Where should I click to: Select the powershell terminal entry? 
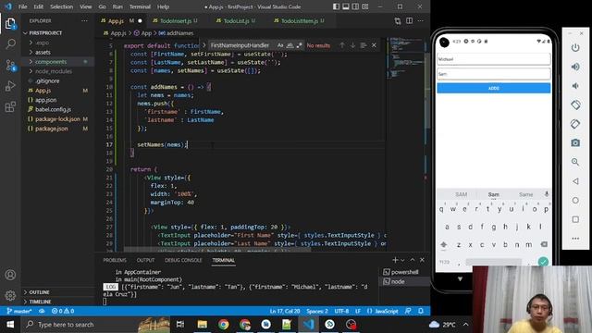(405, 272)
